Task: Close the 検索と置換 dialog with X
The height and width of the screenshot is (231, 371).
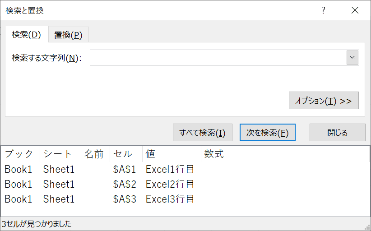Action: [355, 10]
